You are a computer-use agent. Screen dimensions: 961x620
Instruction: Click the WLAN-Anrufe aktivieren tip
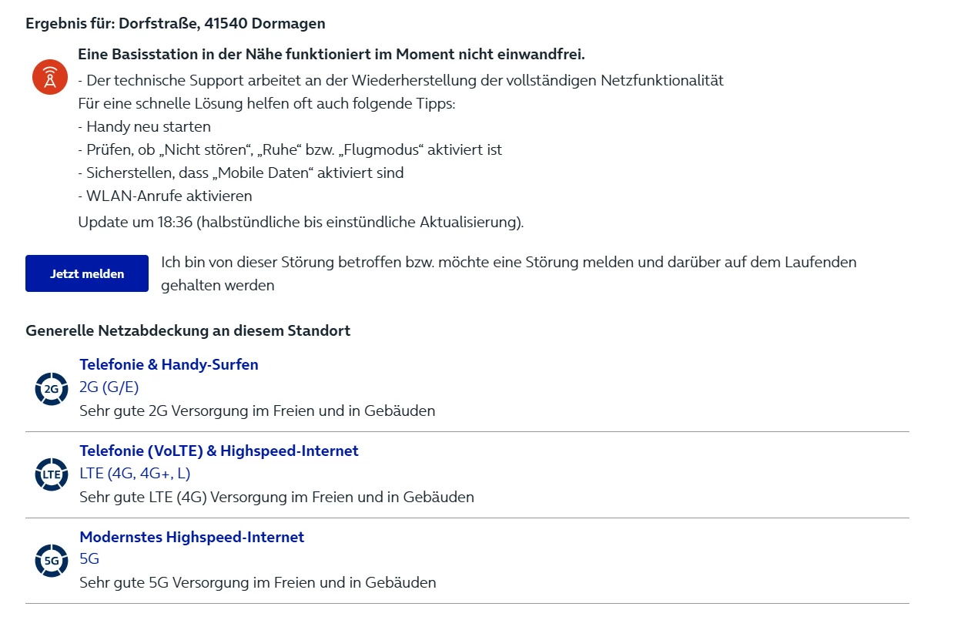(165, 196)
